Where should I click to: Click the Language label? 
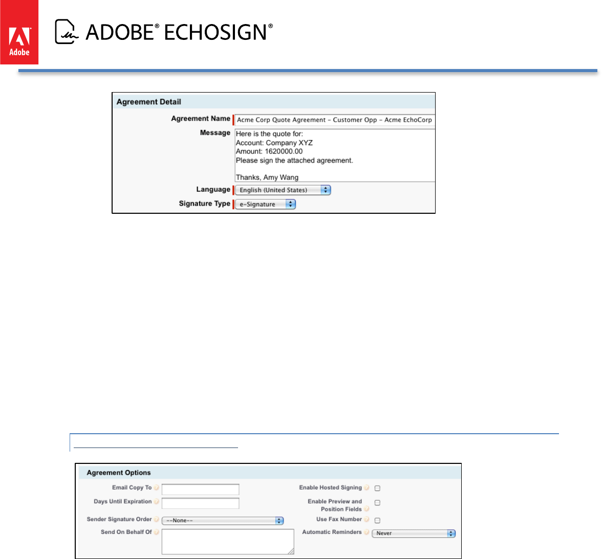click(x=213, y=189)
